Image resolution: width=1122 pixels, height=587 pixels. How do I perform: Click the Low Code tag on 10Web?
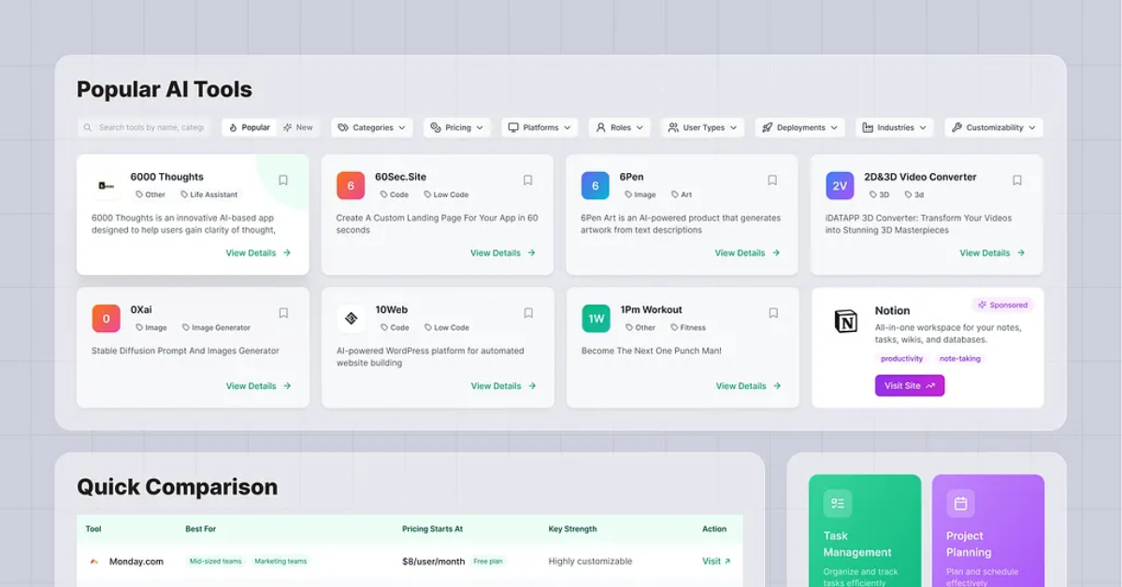coord(446,327)
